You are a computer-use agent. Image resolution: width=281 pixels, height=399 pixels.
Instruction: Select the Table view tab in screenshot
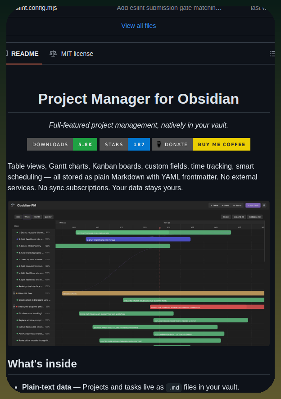click(214, 205)
